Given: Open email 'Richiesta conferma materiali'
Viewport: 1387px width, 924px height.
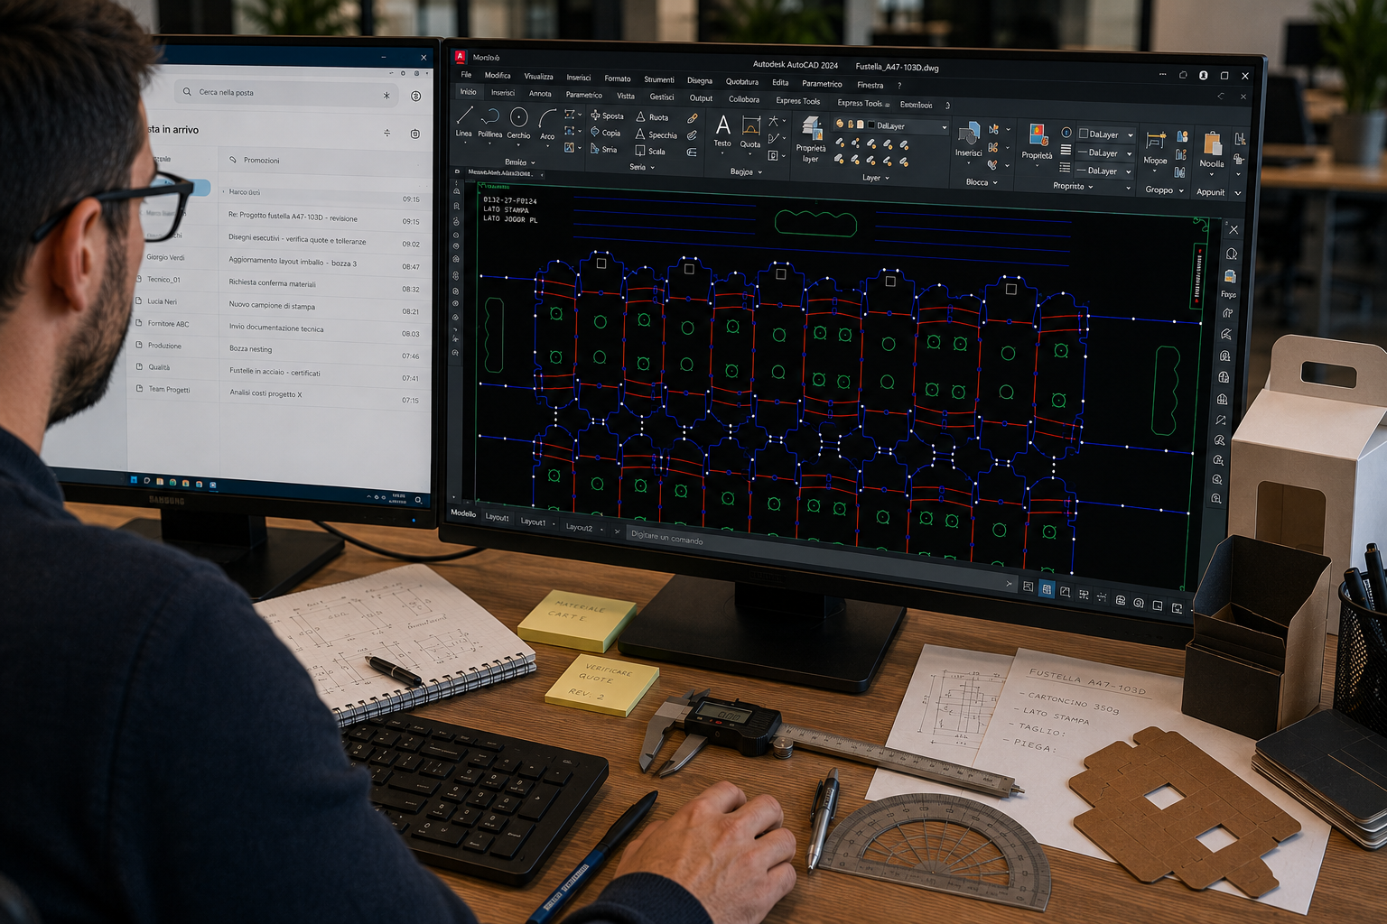Looking at the screenshot, I should click(x=323, y=285).
